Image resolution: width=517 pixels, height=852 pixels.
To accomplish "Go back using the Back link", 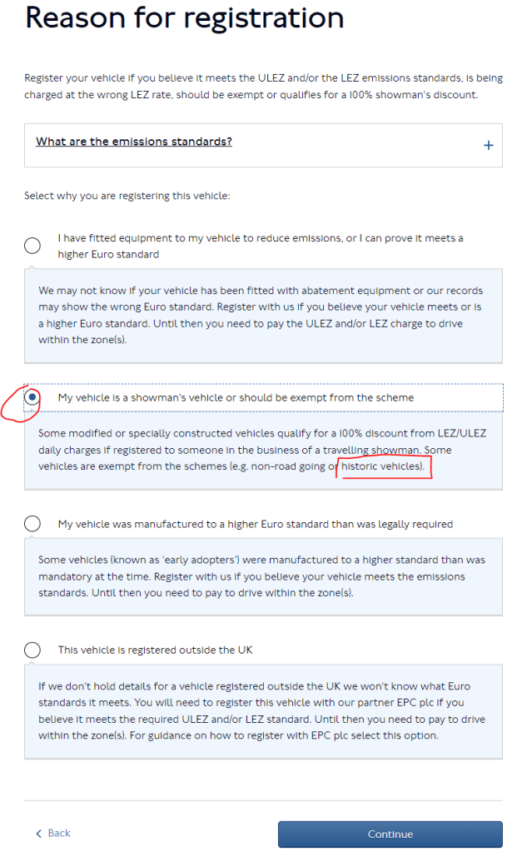I will (x=58, y=834).
